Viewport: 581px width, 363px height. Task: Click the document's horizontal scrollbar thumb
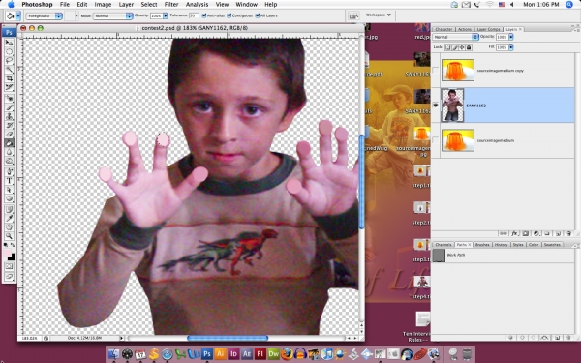(x=228, y=338)
